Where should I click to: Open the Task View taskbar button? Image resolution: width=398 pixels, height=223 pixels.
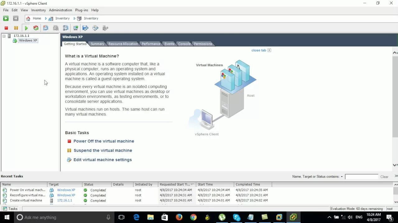tap(122, 217)
